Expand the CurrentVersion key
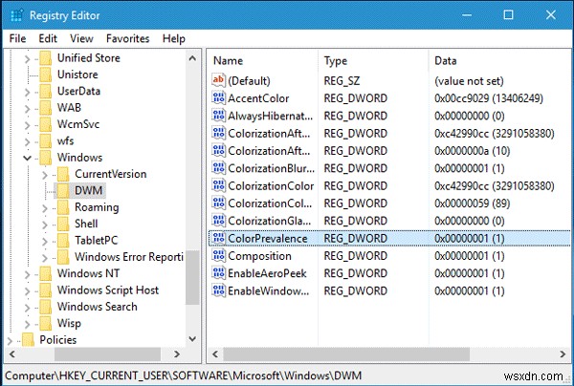574x386 pixels. pyautogui.click(x=45, y=175)
